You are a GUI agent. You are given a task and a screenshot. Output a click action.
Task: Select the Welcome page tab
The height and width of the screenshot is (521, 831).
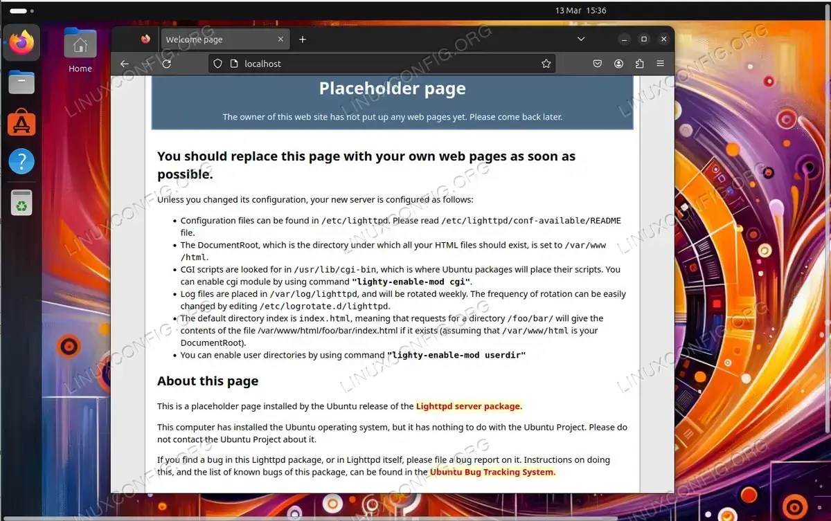(x=225, y=39)
